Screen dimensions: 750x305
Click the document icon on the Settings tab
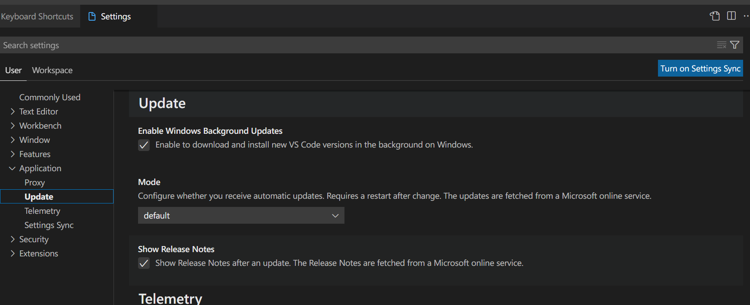tap(92, 16)
